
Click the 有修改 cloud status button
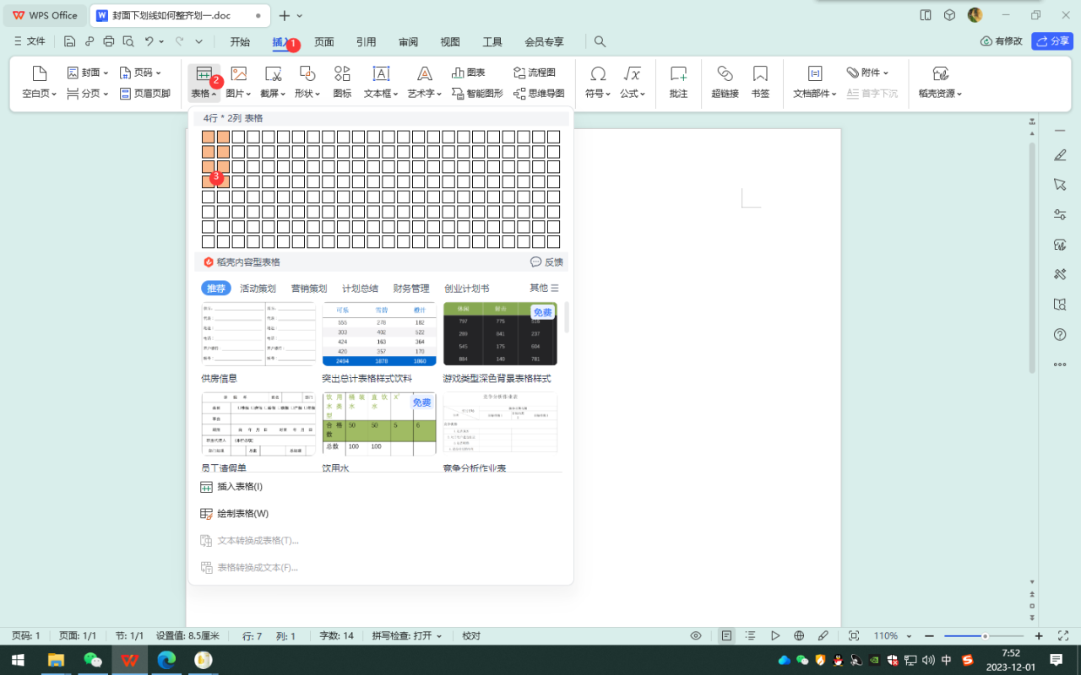[1002, 40]
